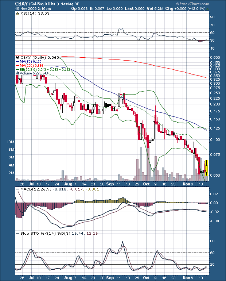Viewport: 226px width, 281px height.
Task: Click the 30 level label on the RSI axis
Action: [212, 40]
